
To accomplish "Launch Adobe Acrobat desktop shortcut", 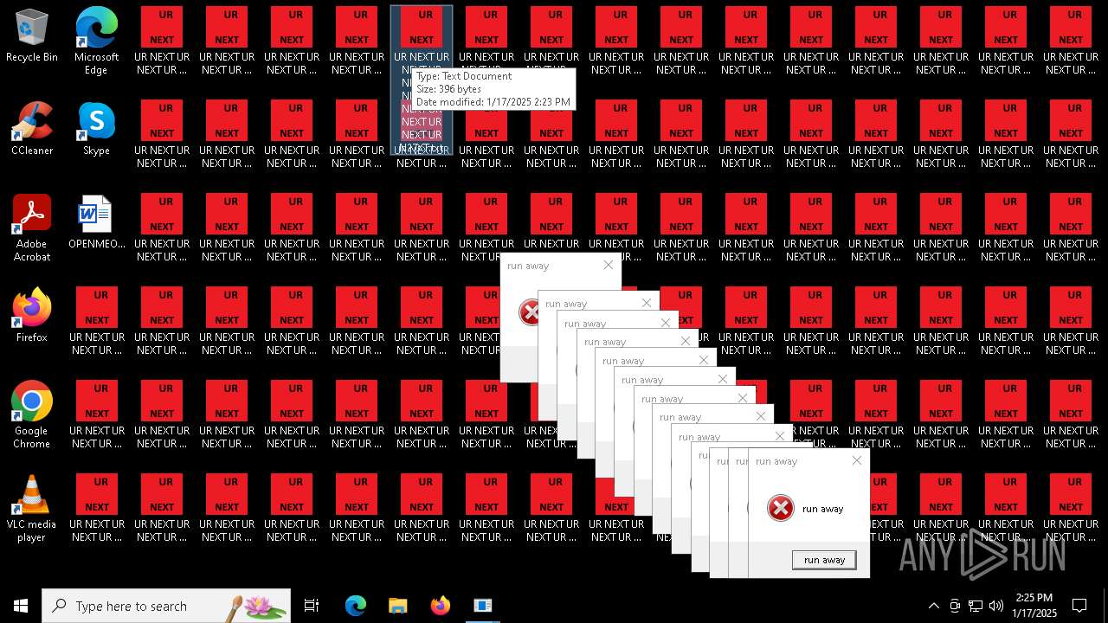I will point(32,228).
